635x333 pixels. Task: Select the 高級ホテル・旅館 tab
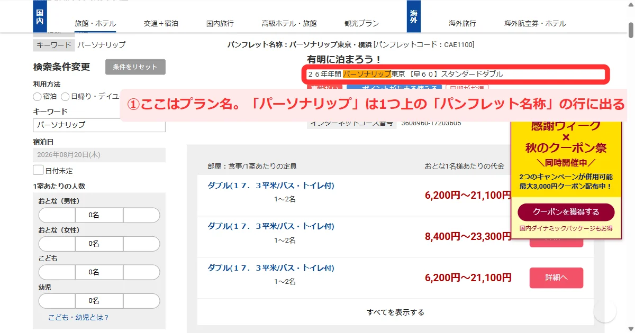tap(289, 23)
